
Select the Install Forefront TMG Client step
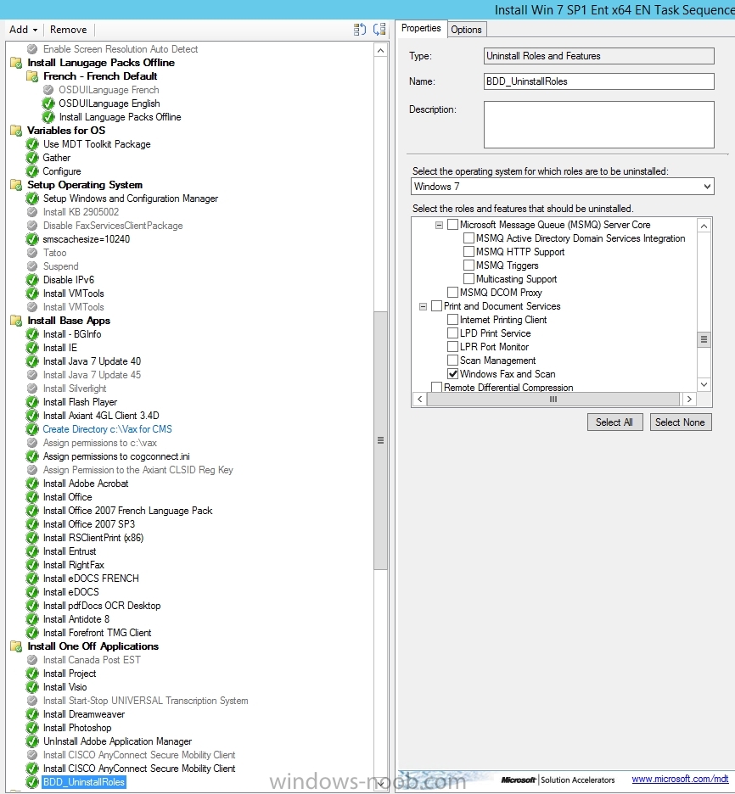pos(97,633)
